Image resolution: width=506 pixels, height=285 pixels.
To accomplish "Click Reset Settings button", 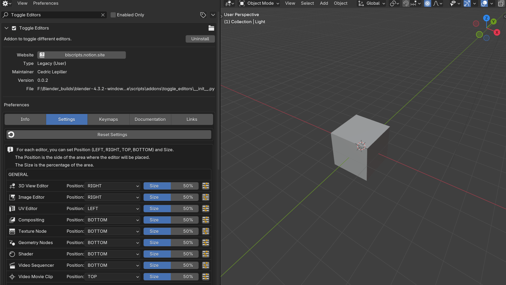I will coord(109,135).
